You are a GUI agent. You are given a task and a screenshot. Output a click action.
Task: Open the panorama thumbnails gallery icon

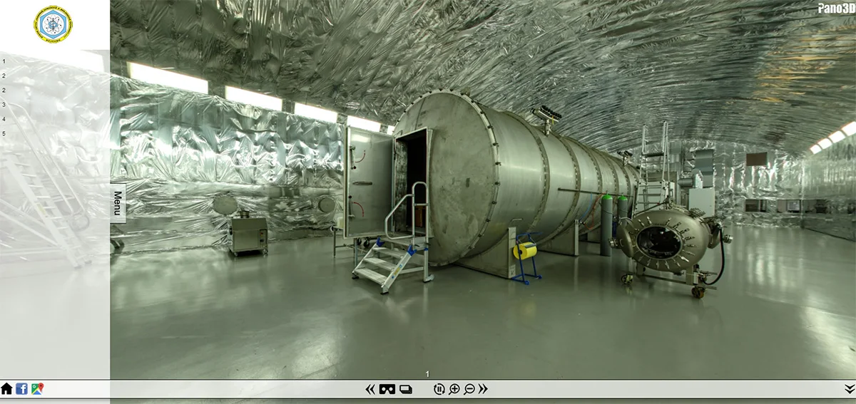406,389
